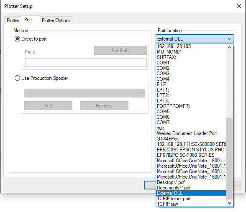Select the Port tab
Image resolution: width=246 pixels, height=212 pixels.
pyautogui.click(x=30, y=20)
